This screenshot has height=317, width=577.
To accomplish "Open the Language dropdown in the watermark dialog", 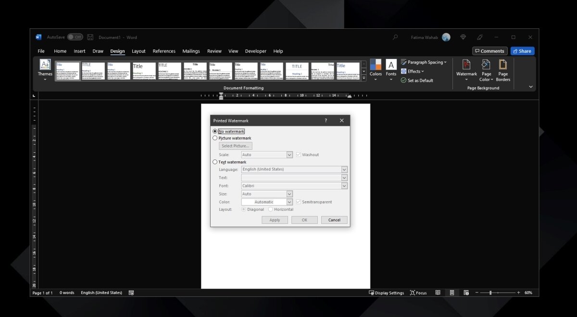I will 344,169.
